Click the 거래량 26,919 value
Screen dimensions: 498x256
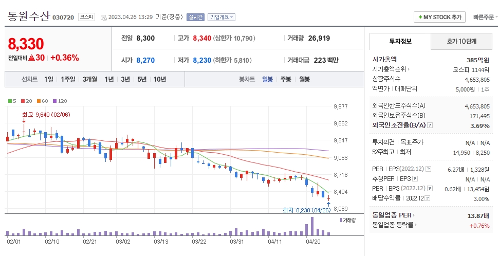point(319,39)
